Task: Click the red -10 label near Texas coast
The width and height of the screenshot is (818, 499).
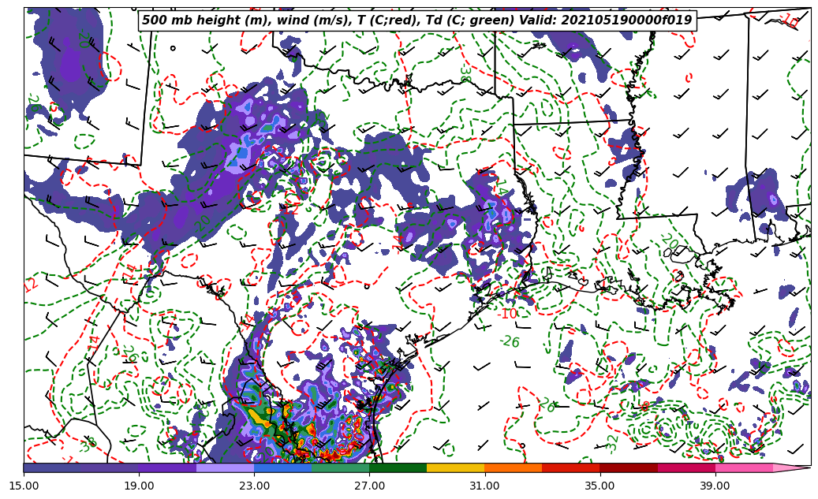Action: tap(507, 314)
